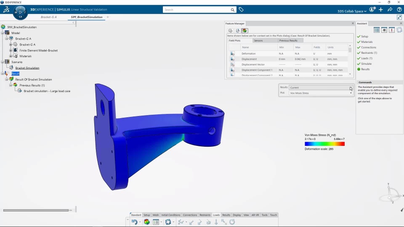Open the Plot Von Mises Stress dropdown
The width and height of the screenshot is (404, 227).
point(321,93)
